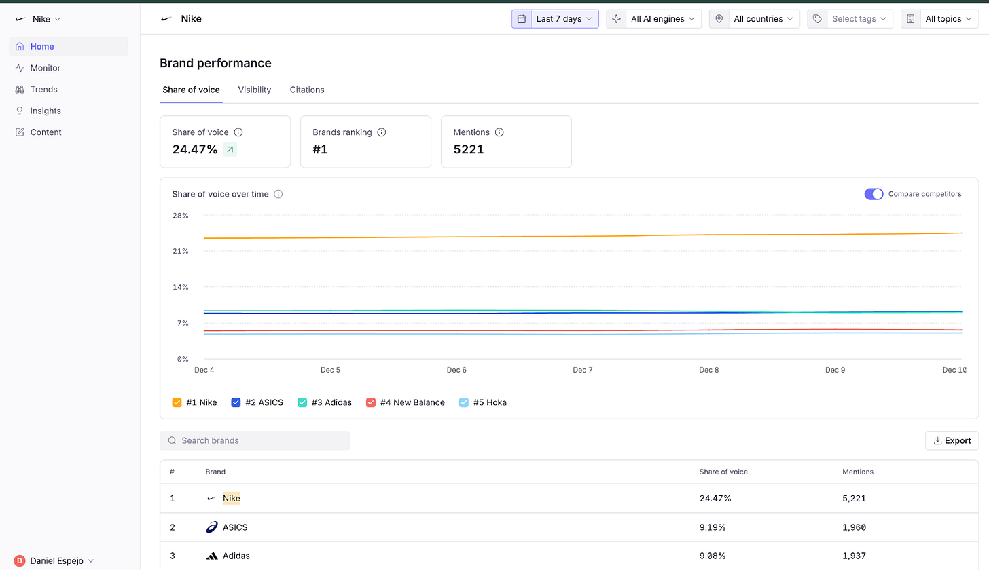
Task: Click the sparkle icon for AI engines
Action: point(617,19)
